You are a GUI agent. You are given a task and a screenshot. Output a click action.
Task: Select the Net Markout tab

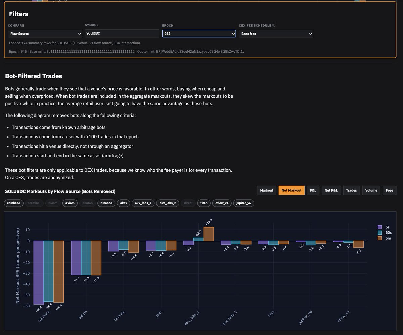(x=292, y=190)
